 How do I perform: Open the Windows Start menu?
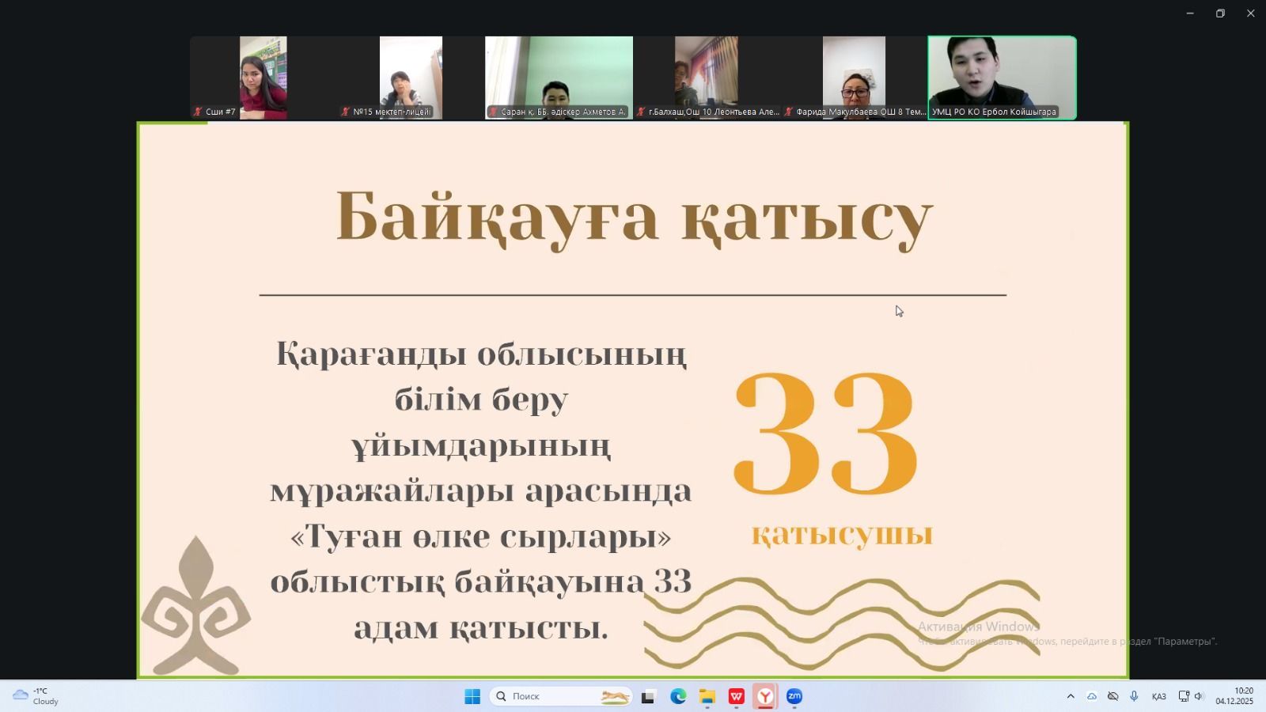point(472,696)
